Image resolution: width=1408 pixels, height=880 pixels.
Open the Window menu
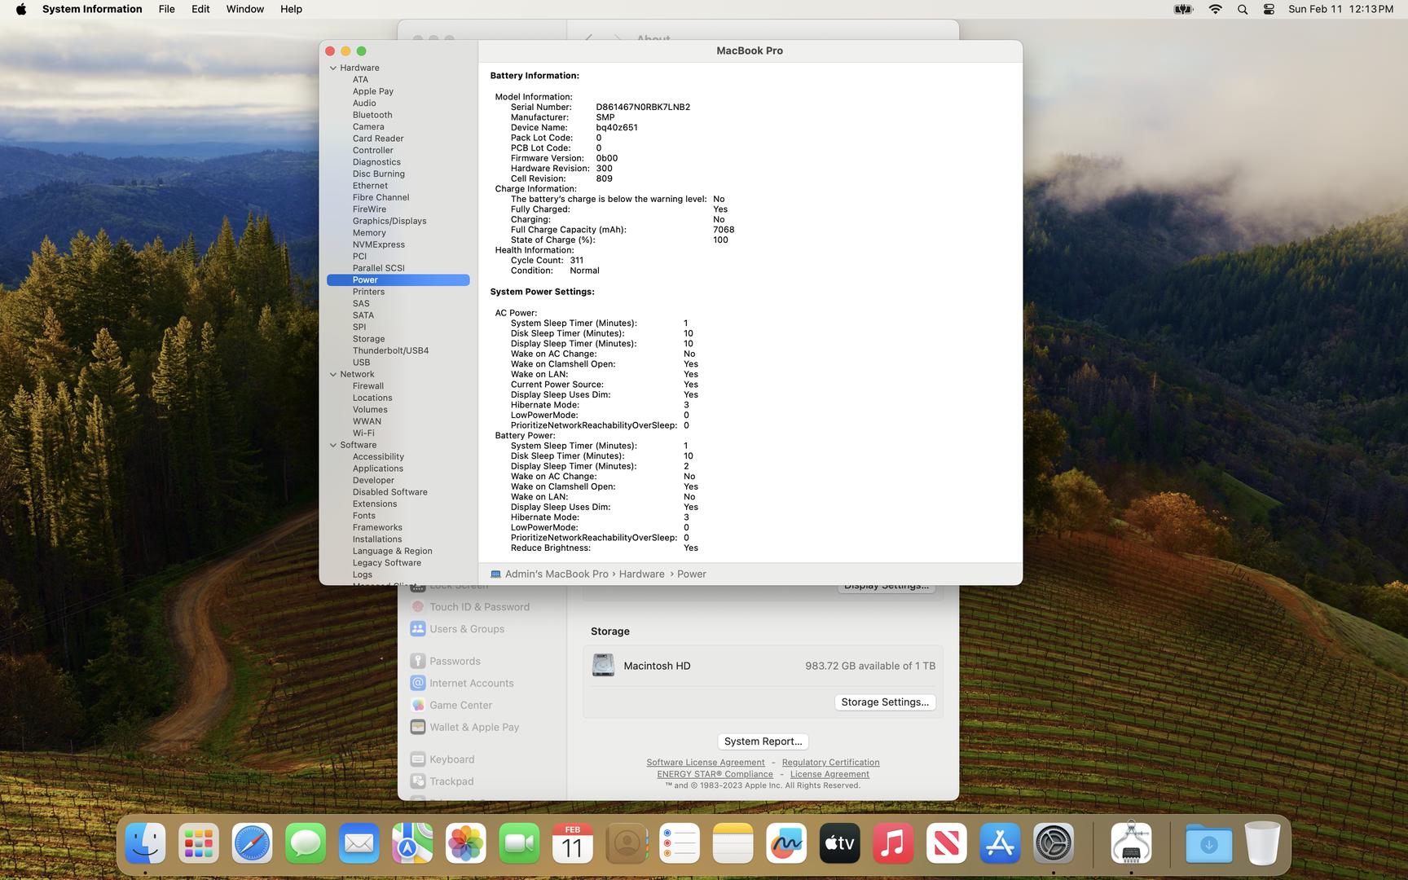[244, 9]
